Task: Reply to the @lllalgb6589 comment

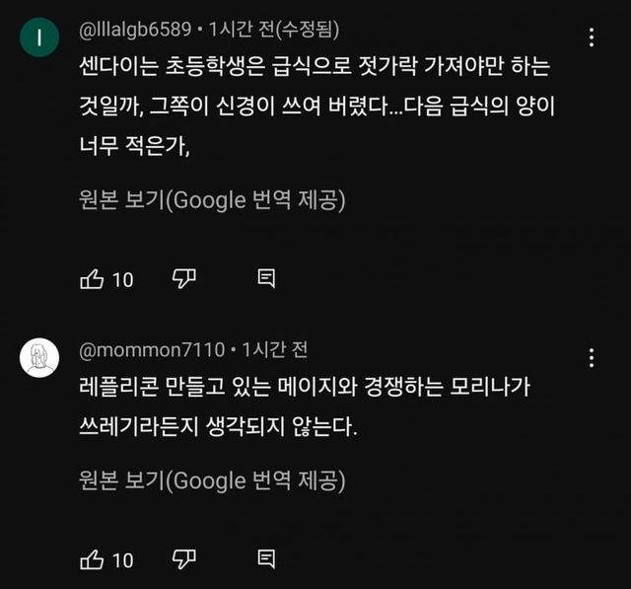Action: pyautogui.click(x=266, y=279)
